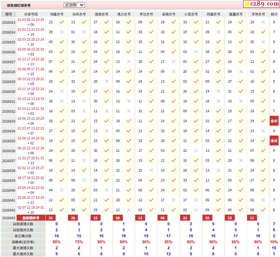The width and height of the screenshot is (280, 257).
Task: Open the 近20期 period range dropdown
Action: click(74, 5)
